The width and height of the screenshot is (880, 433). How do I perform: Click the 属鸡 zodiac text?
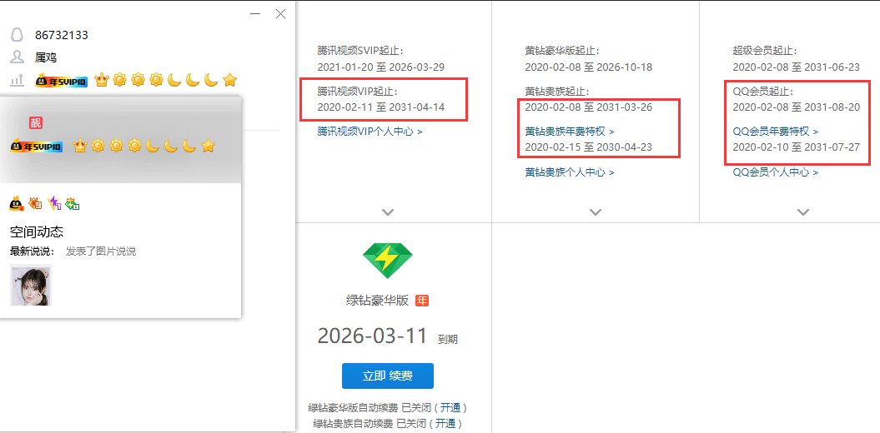[x=45, y=57]
